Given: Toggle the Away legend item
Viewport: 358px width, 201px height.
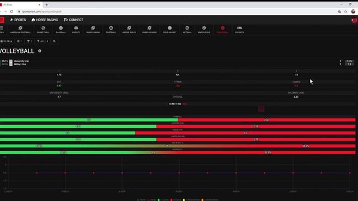Looking at the screenshot, I should [152, 200].
